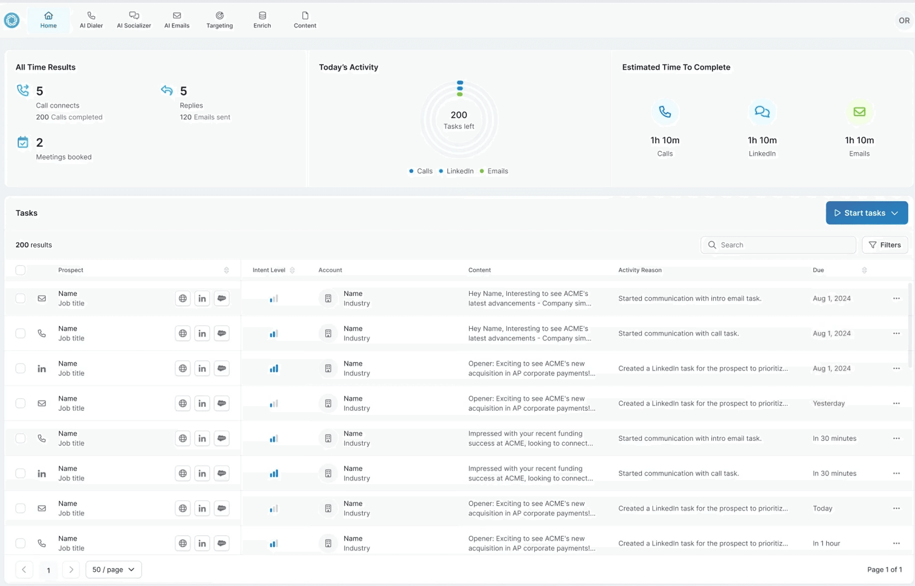Click the OR user avatar
Viewport: 915px width, 586px height.
coord(904,20)
